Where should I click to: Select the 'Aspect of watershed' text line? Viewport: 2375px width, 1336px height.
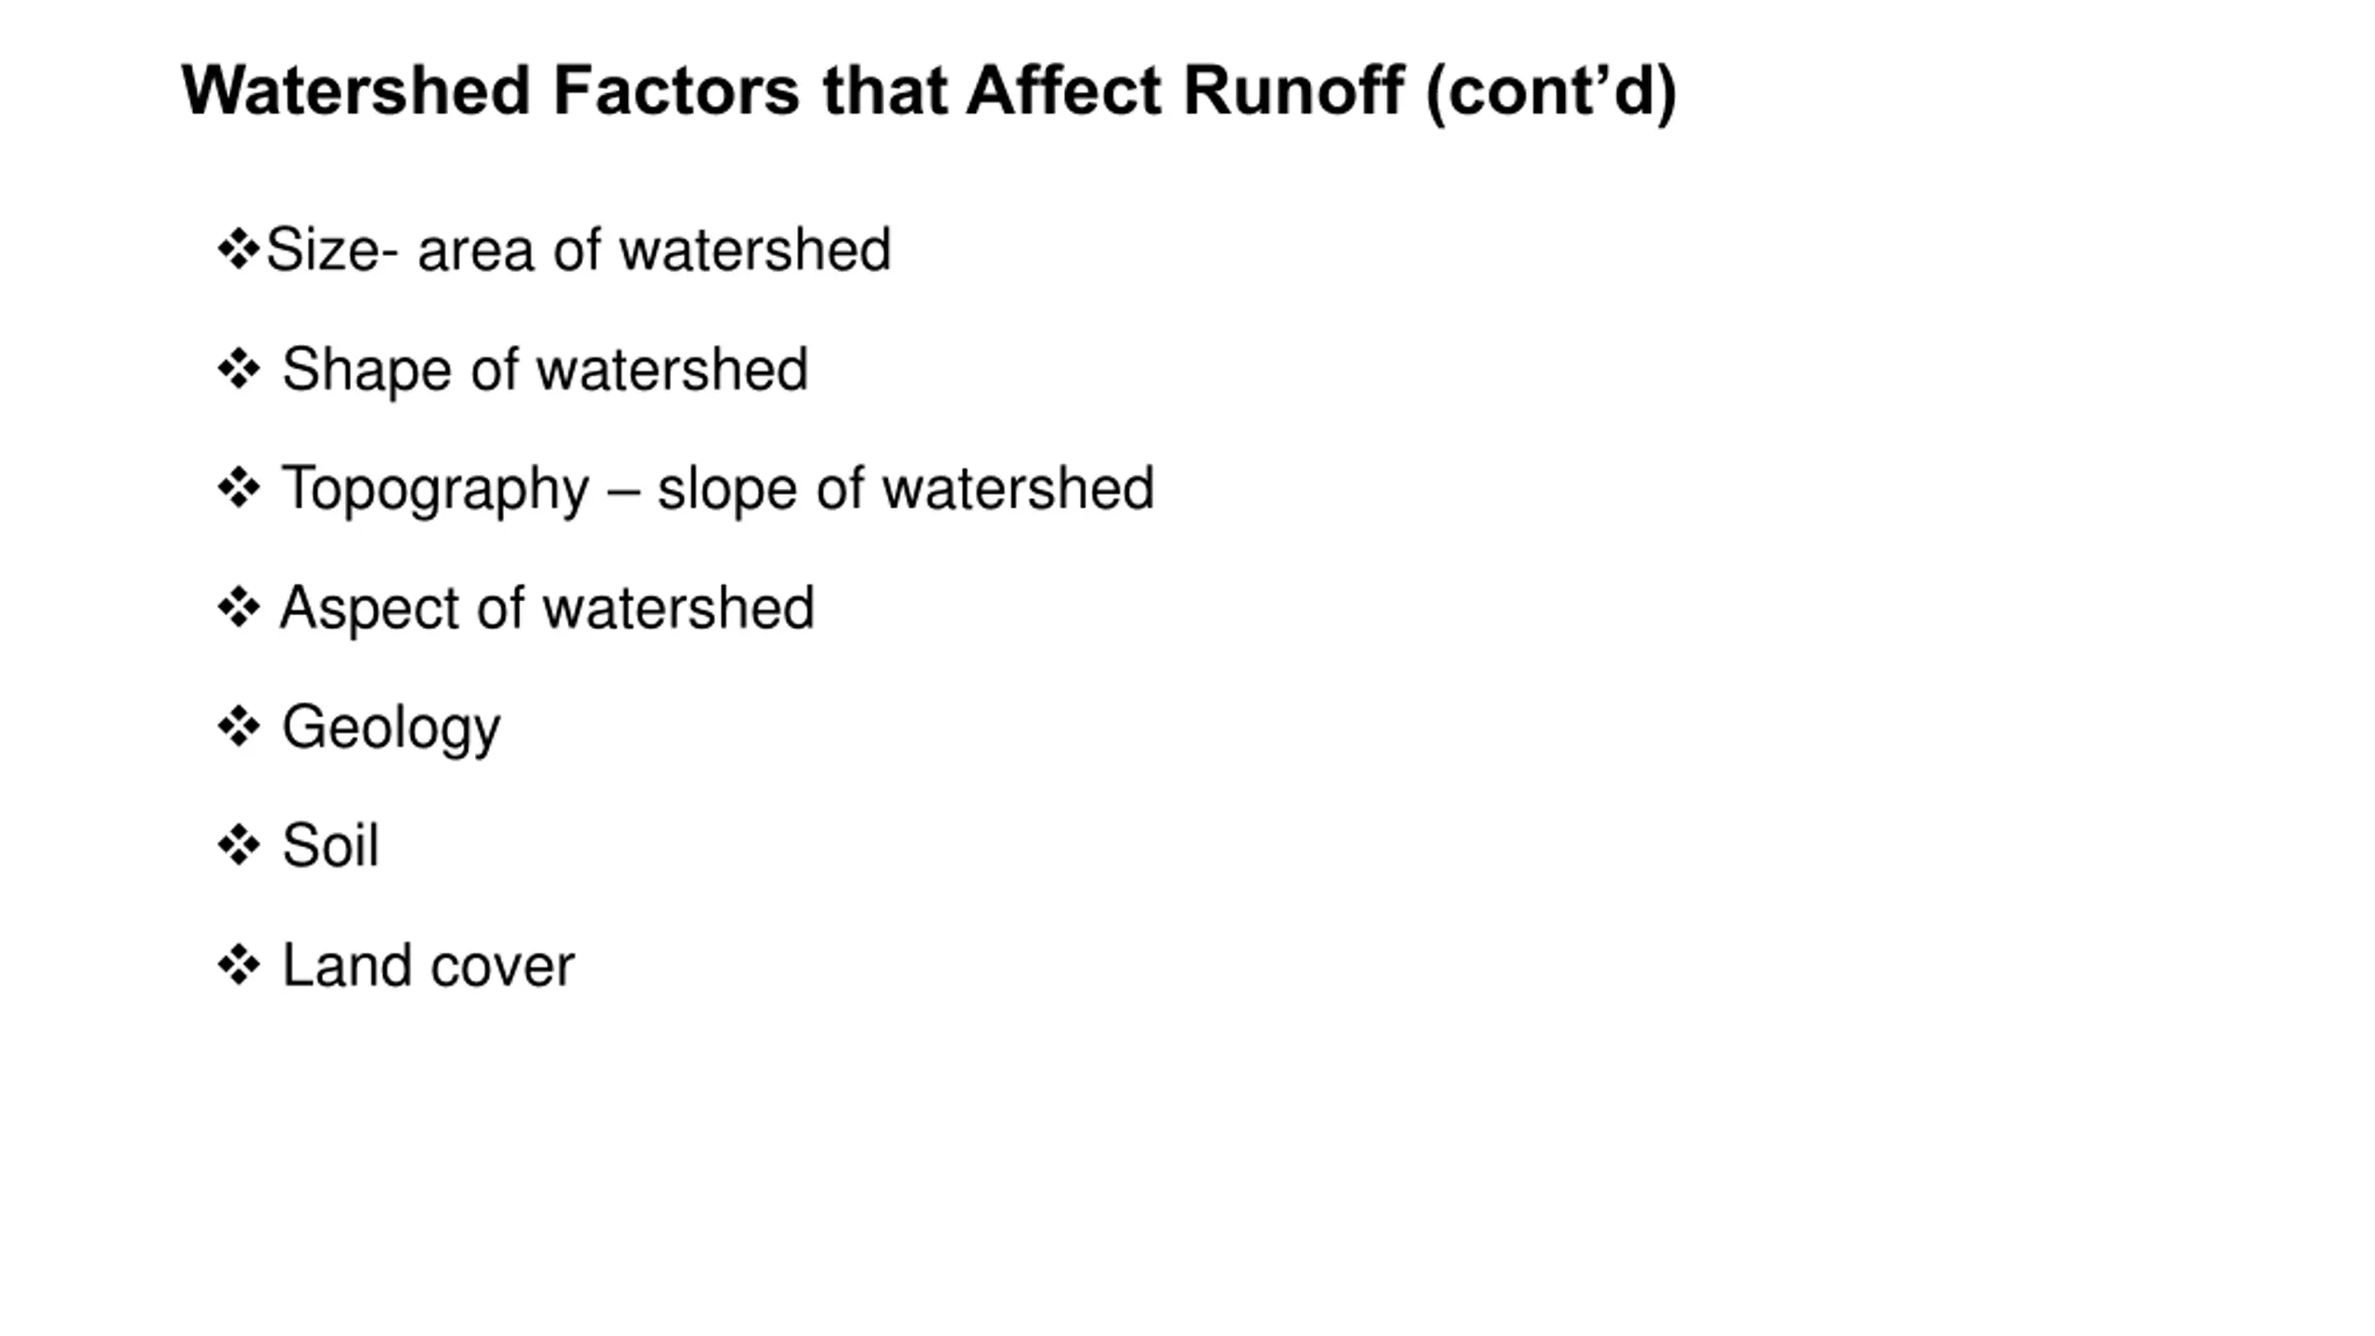(547, 609)
